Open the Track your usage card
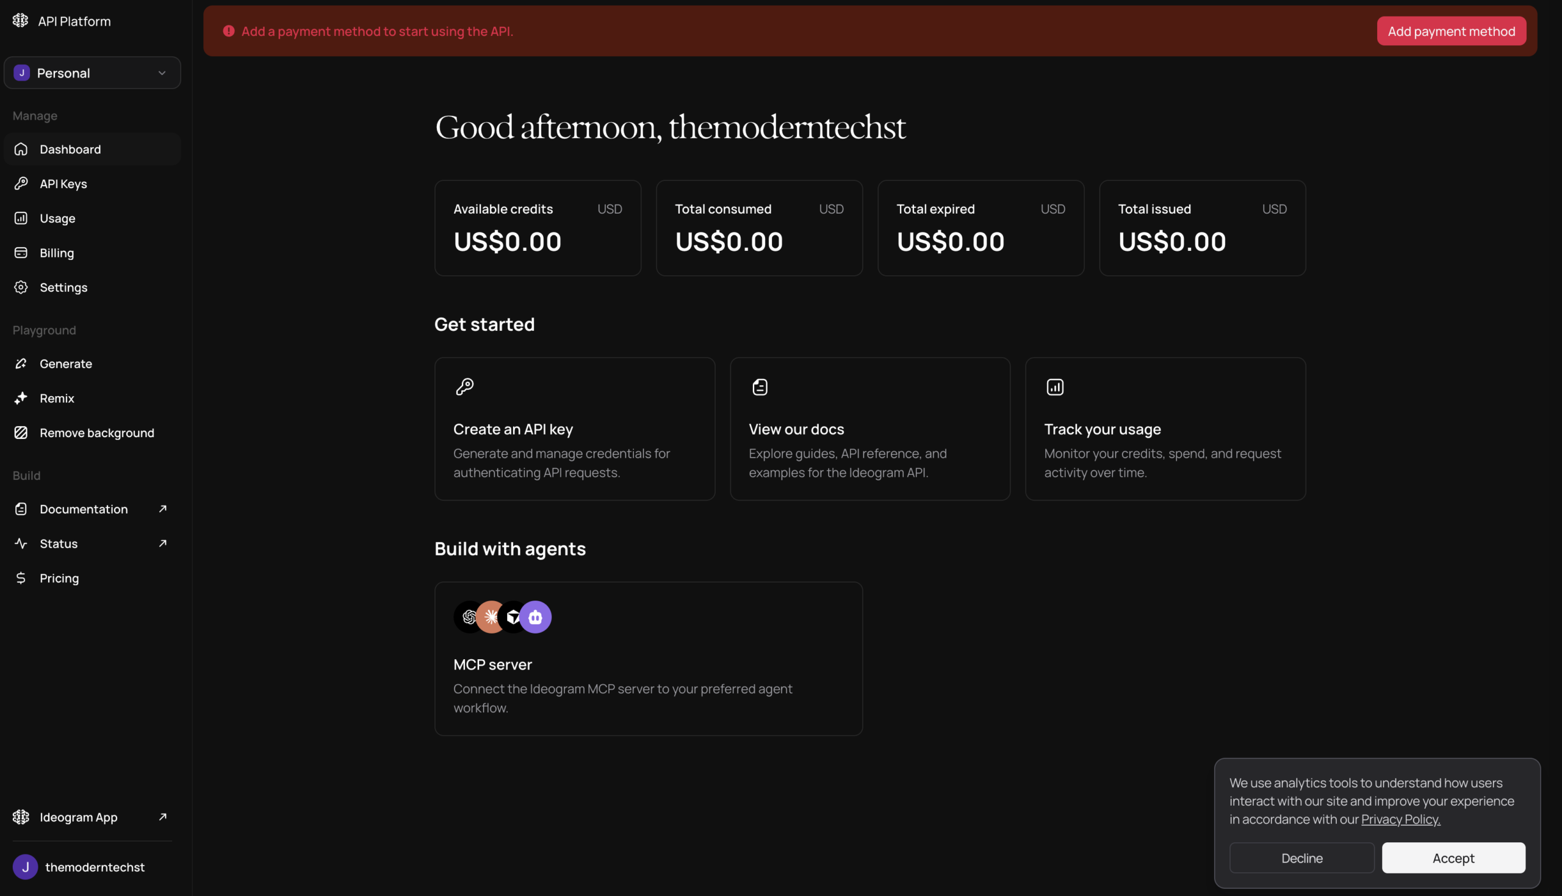The height and width of the screenshot is (896, 1562). point(1165,428)
